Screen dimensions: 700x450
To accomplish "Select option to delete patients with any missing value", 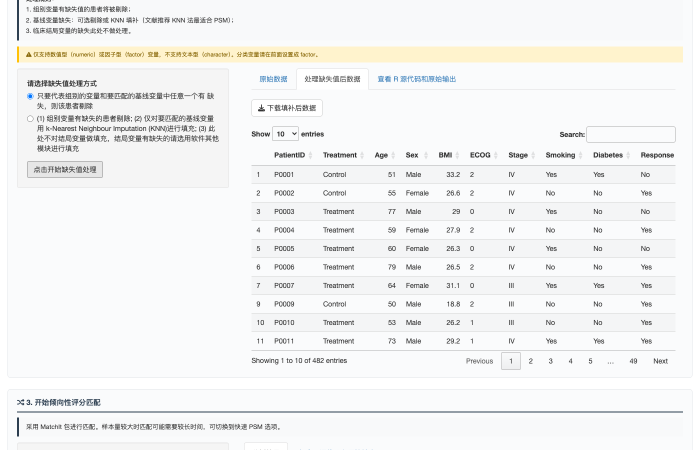I will pyautogui.click(x=30, y=96).
